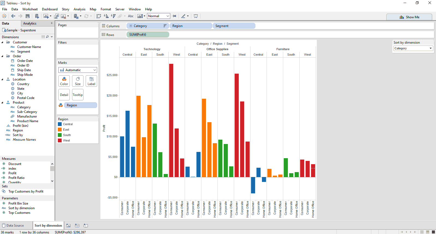Toggle the Fix Axes pin button
This screenshot has width=436, height=234.
pos(174,16)
